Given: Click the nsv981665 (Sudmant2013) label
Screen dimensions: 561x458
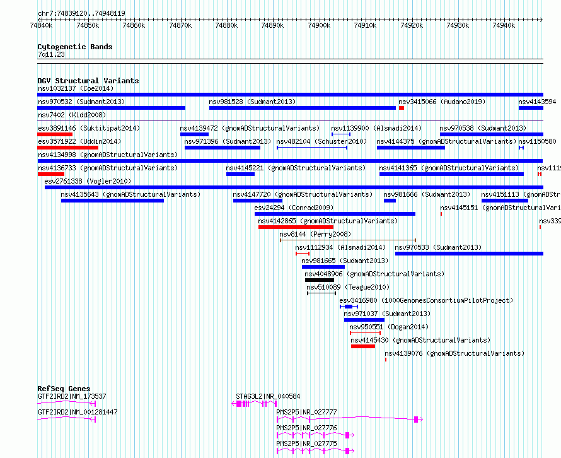Looking at the screenshot, I should click(x=345, y=261).
